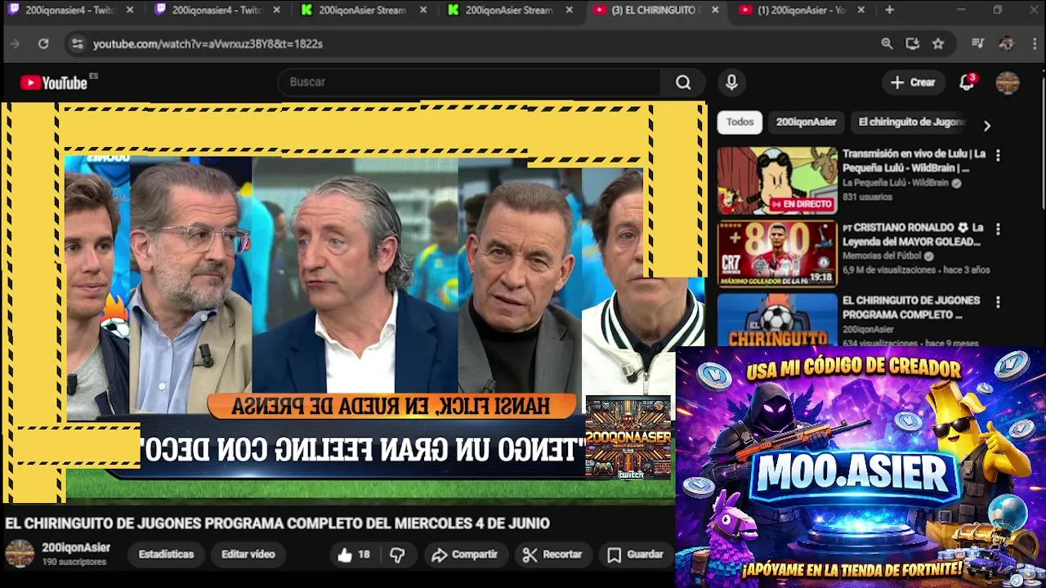
Task: Go to YouTube home via logo
Action: [54, 82]
